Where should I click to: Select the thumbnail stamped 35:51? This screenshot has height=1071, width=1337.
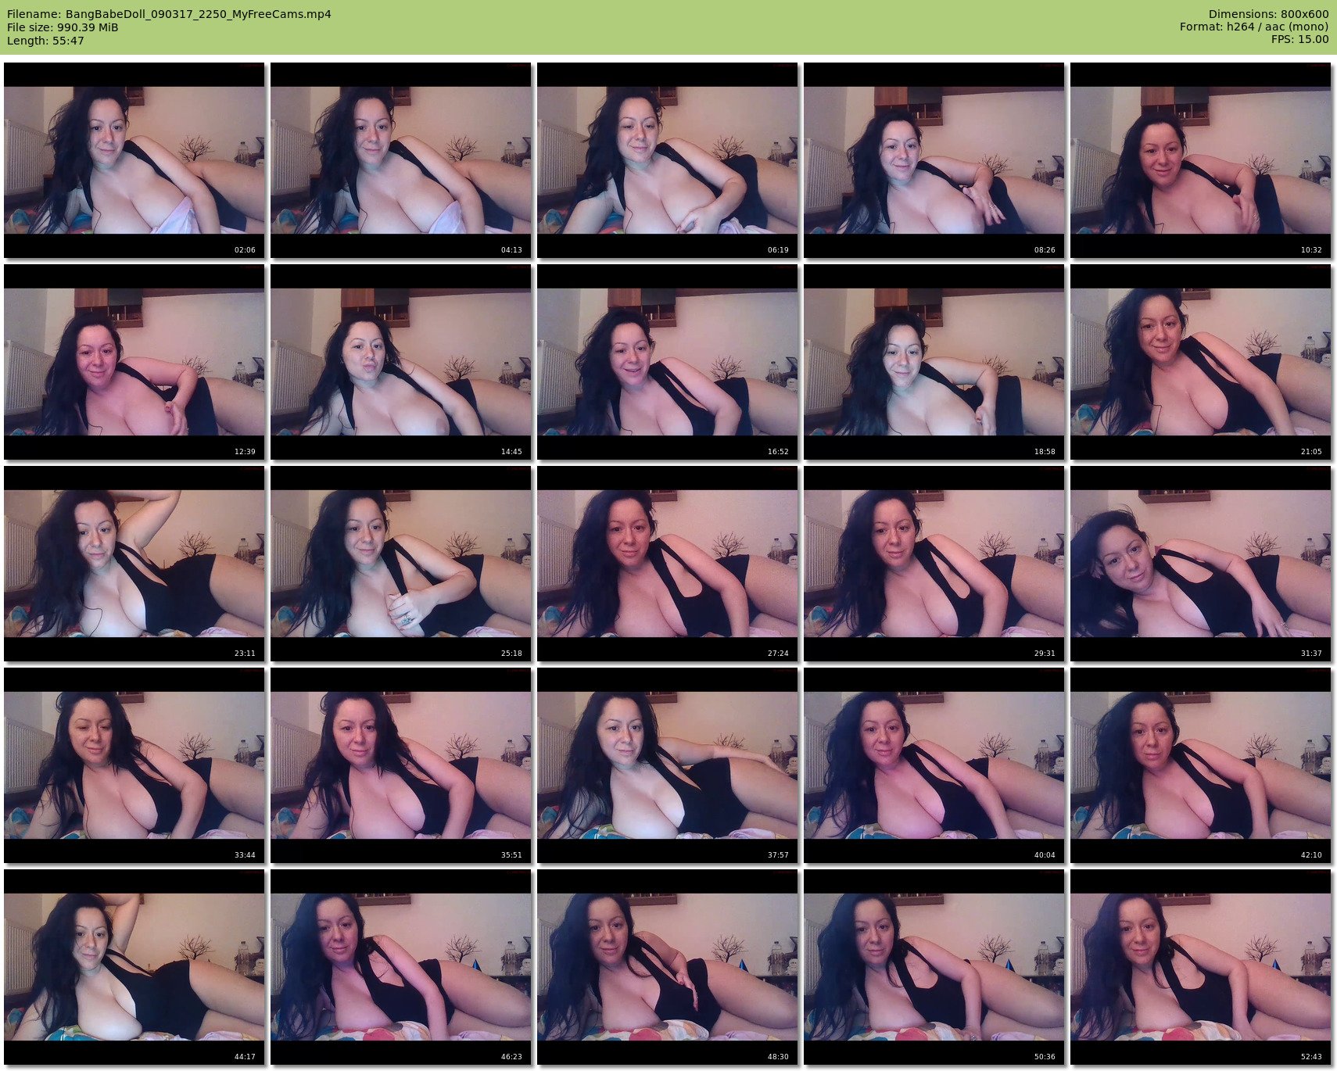tap(401, 765)
